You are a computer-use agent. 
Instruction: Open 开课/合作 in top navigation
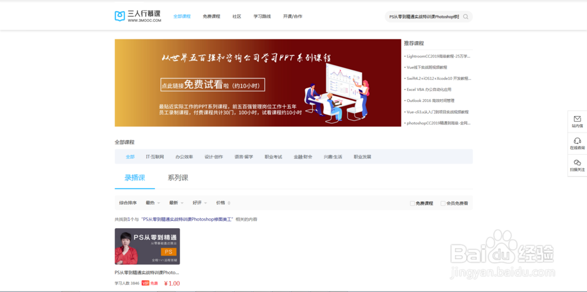tap(293, 16)
